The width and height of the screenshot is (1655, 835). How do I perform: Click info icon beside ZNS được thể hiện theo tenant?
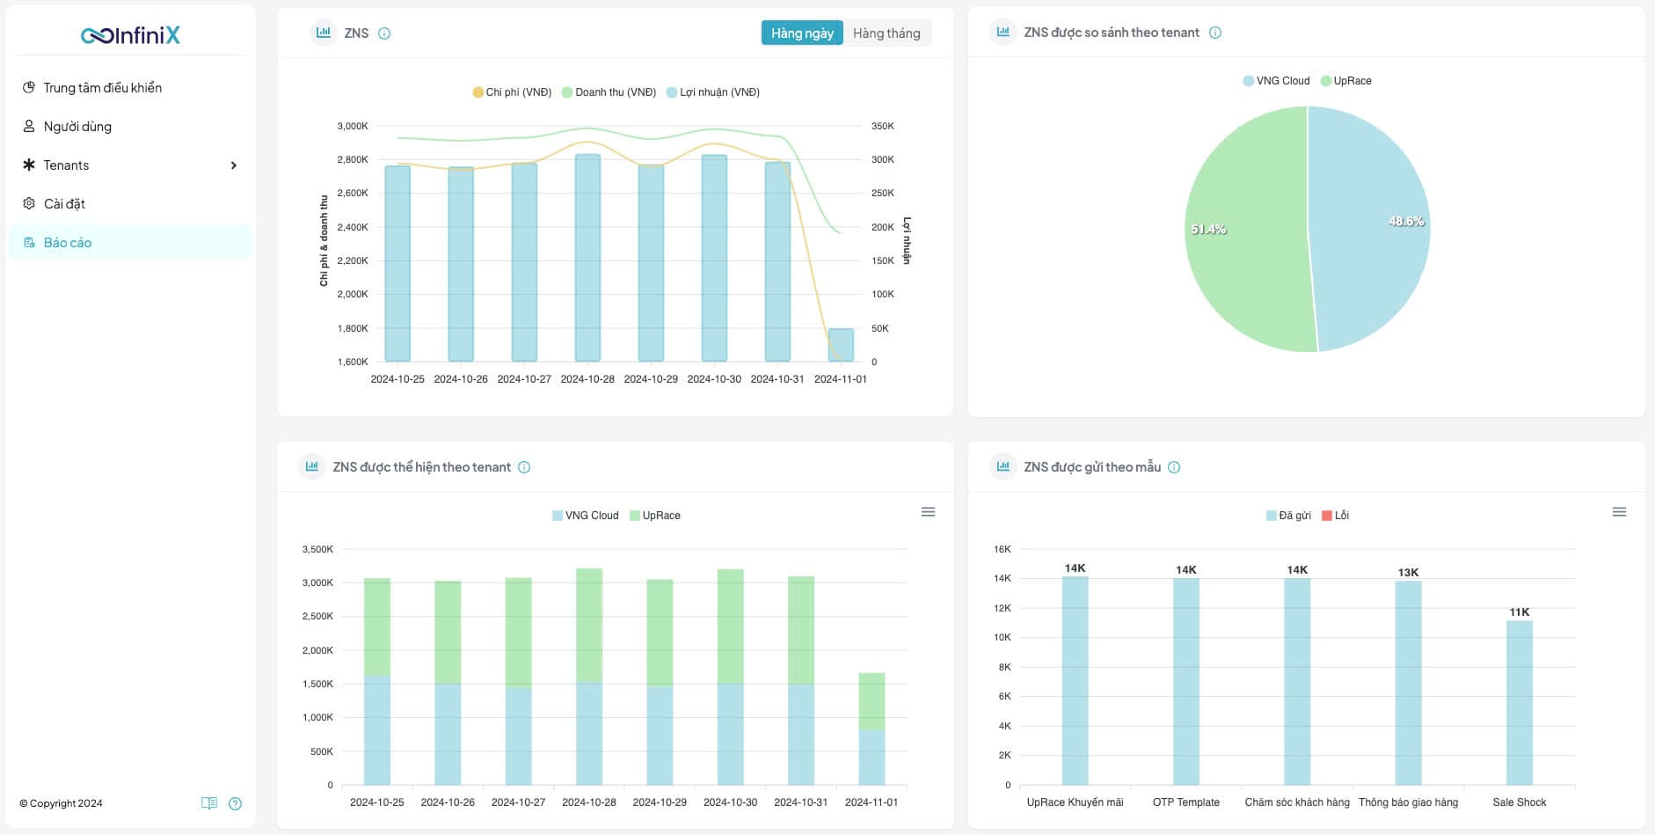[524, 467]
